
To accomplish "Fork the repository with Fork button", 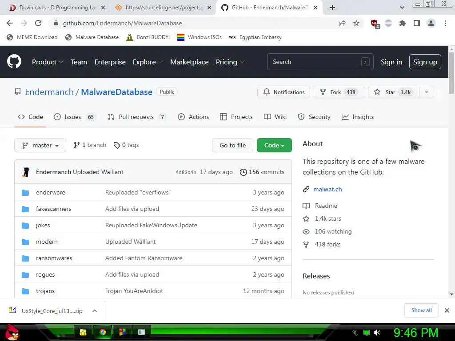I will tap(339, 92).
